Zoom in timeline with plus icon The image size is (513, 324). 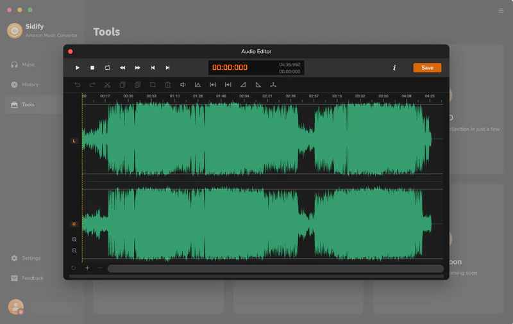[x=87, y=268]
